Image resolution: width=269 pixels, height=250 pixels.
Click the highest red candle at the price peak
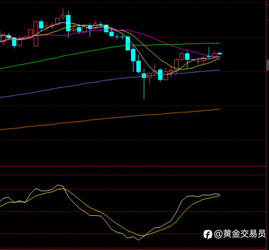click(63, 16)
